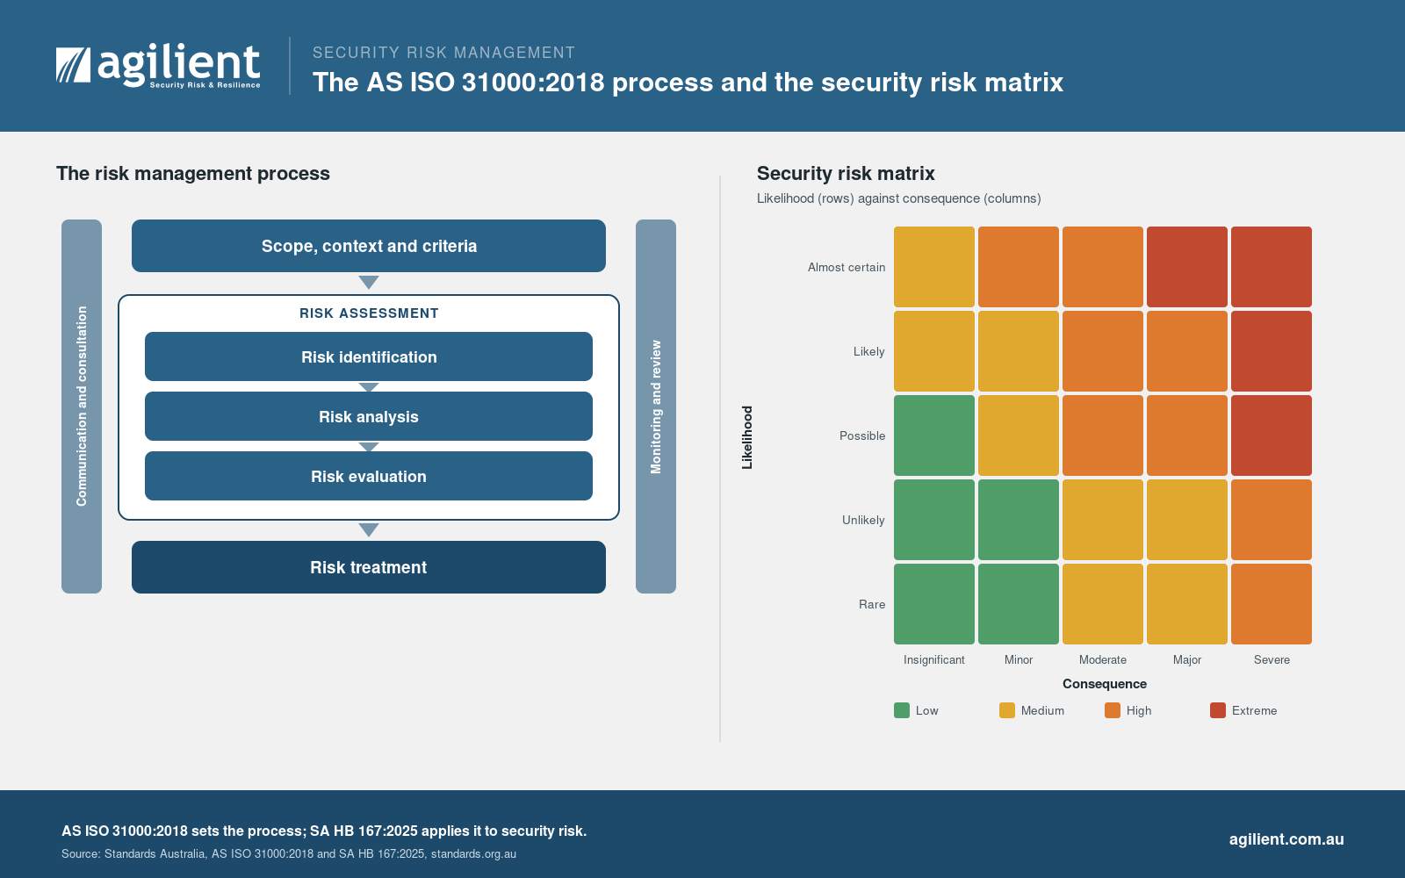Click the Likelihood (rows) against consequence subtitle
Viewport: 1405px width, 878px height.
coord(899,198)
